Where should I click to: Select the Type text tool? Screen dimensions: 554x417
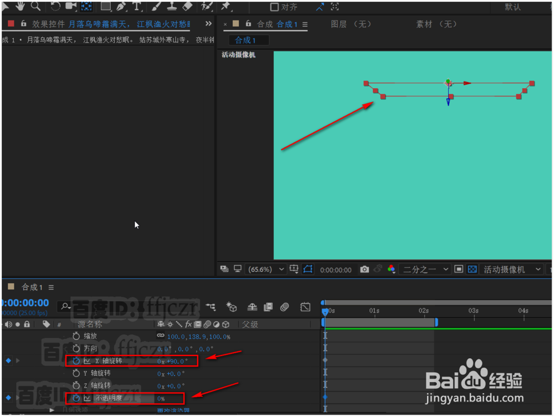tap(137, 6)
